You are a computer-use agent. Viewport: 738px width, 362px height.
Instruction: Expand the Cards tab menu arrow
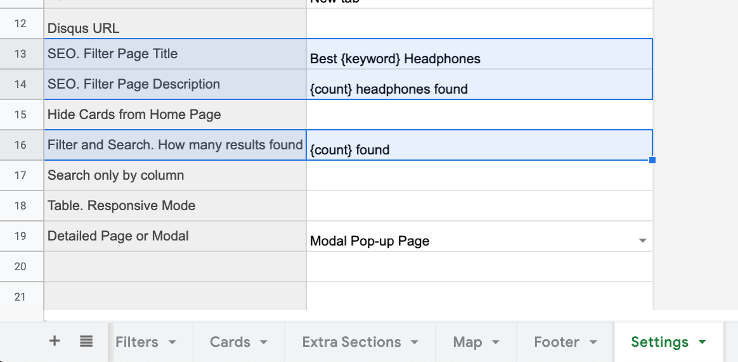click(x=264, y=342)
